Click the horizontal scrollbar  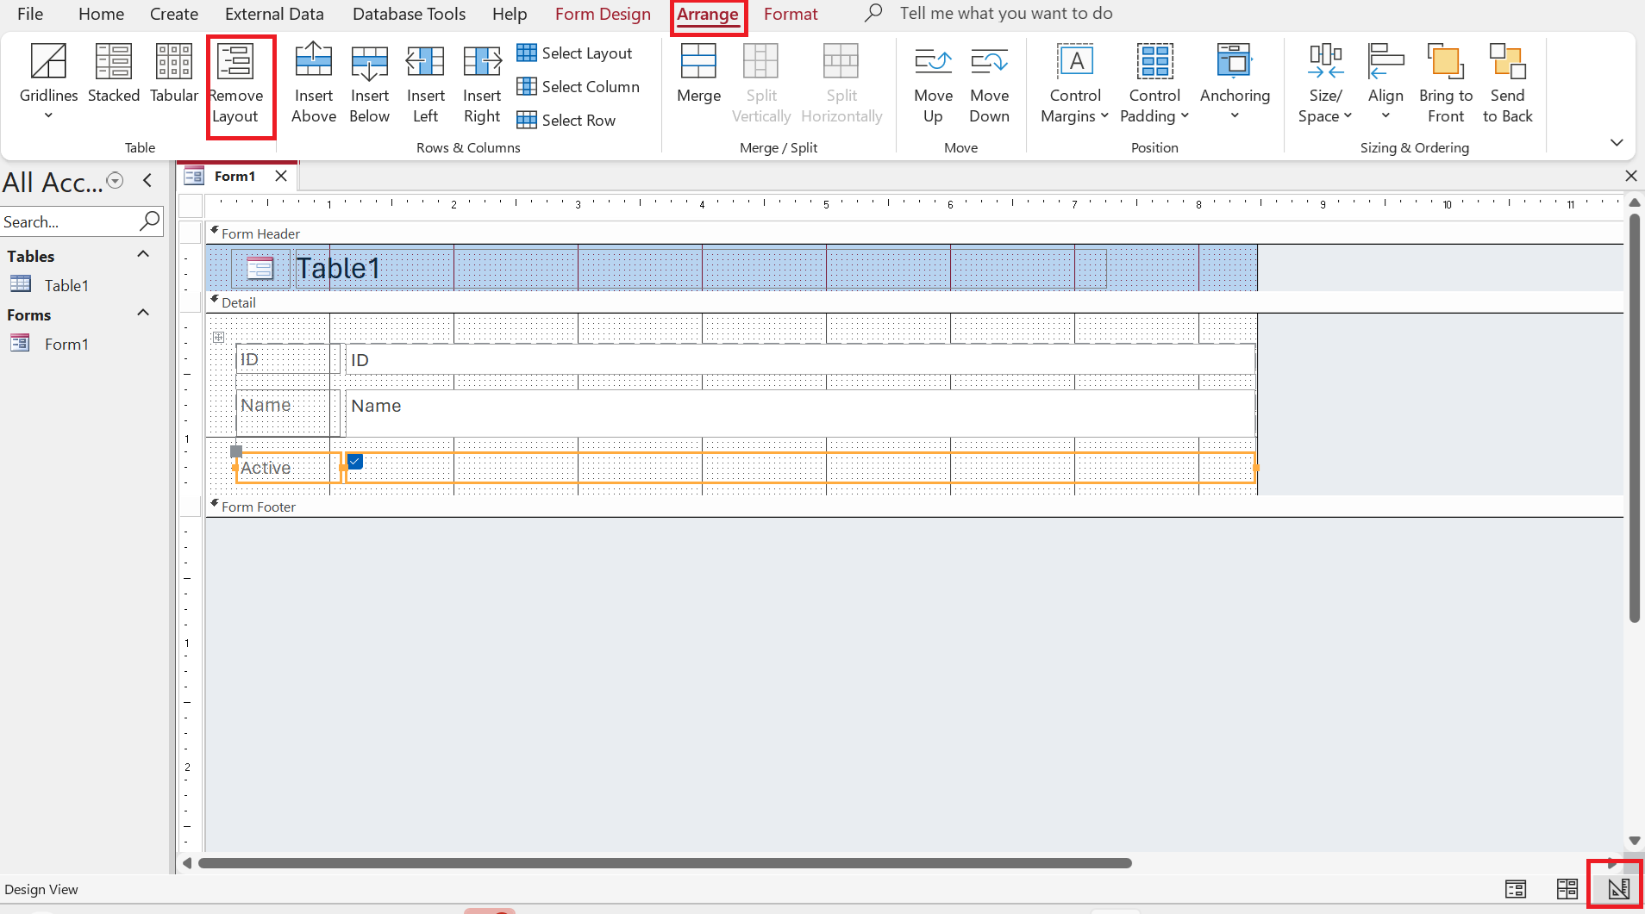coord(665,863)
